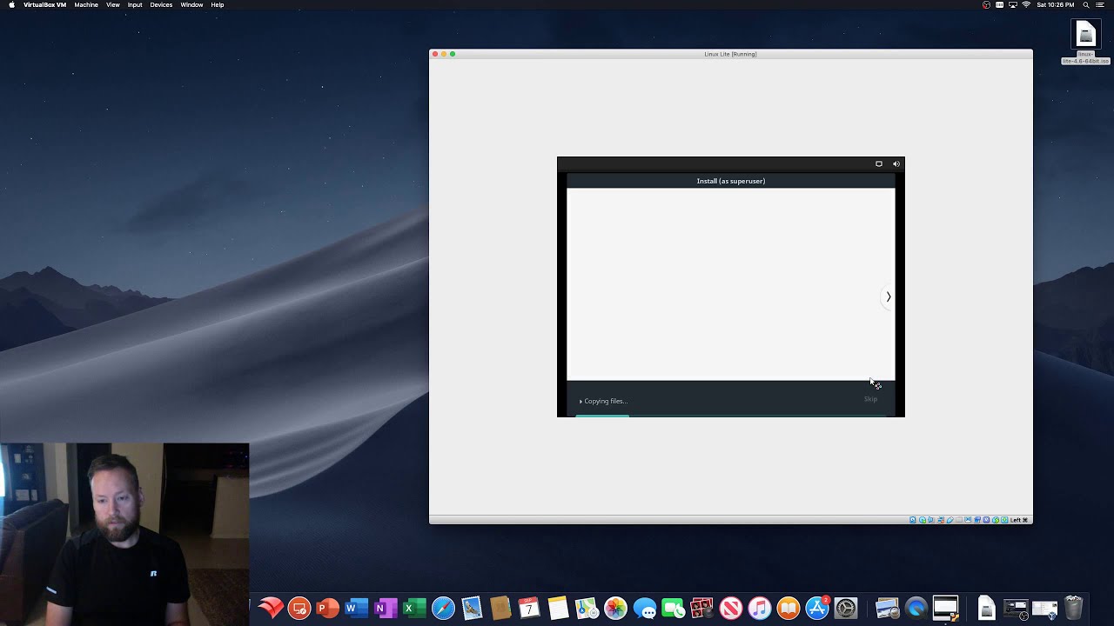Open OneNote from the dock
The width and height of the screenshot is (1114, 626).
385,609
